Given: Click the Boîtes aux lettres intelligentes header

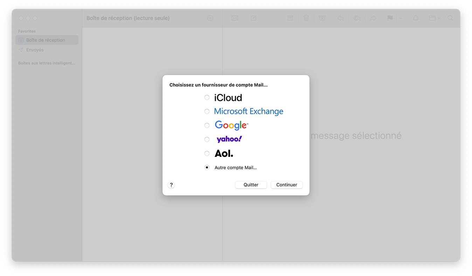Looking at the screenshot, I should (47, 63).
